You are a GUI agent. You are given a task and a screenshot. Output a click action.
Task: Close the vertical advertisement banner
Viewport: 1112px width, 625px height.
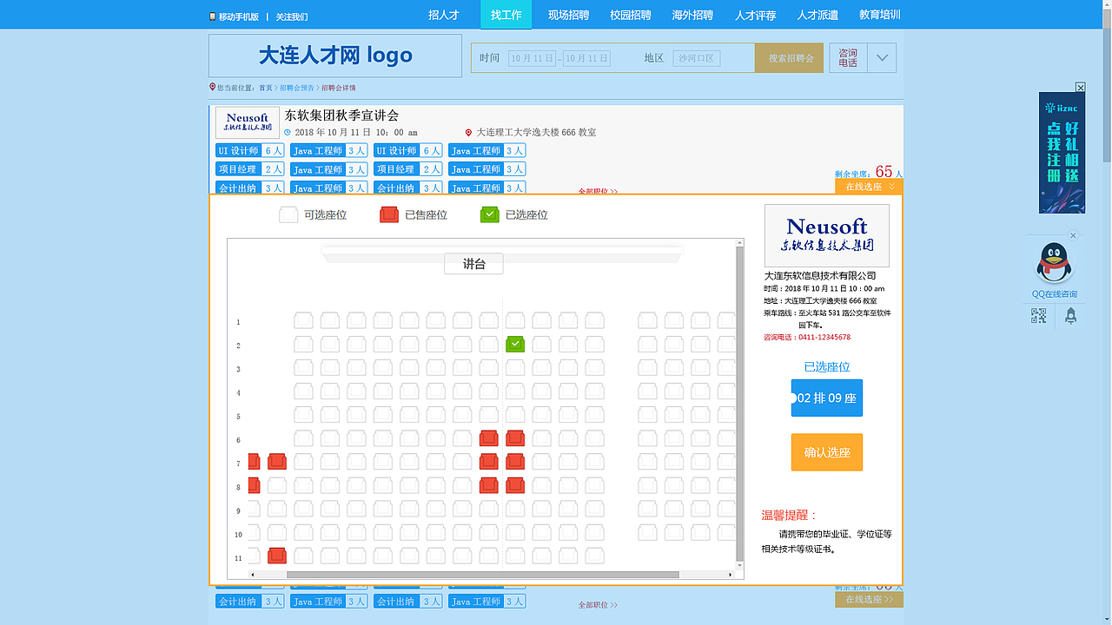tap(1081, 88)
